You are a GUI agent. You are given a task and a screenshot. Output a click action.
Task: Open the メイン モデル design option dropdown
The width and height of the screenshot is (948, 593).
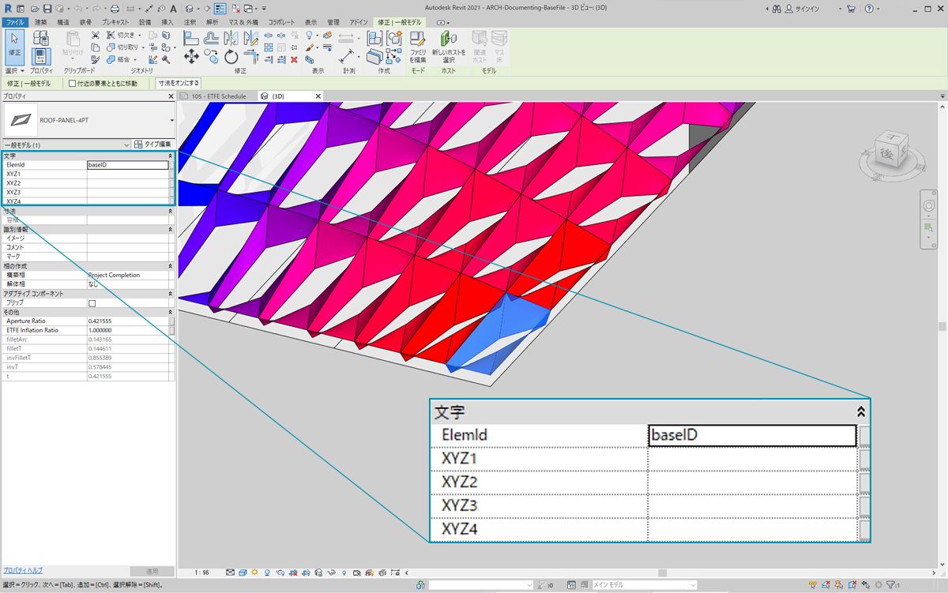644,585
